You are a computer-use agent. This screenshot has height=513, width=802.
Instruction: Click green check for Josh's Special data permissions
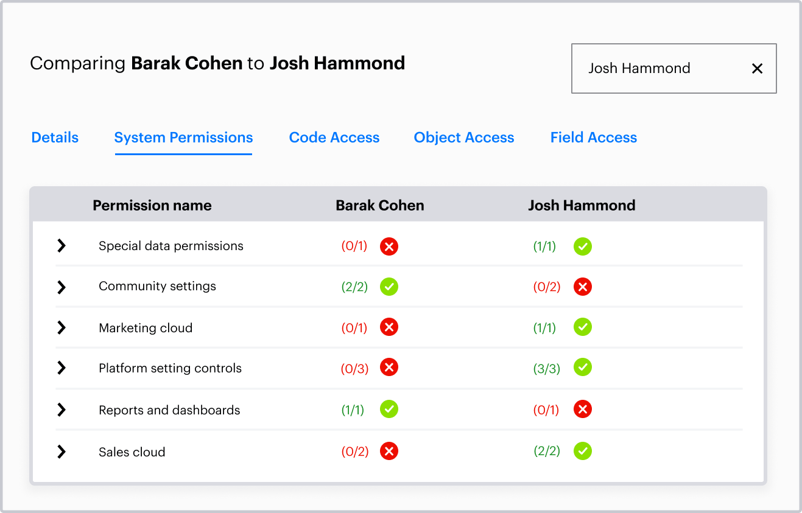click(x=582, y=246)
